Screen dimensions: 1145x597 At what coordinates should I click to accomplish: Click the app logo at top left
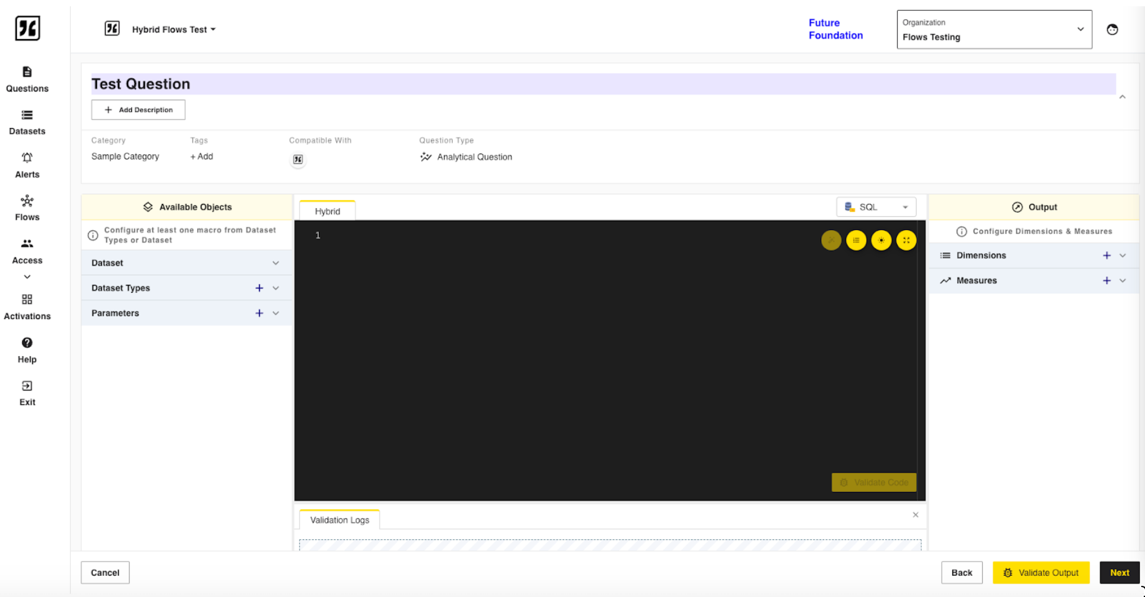point(27,28)
